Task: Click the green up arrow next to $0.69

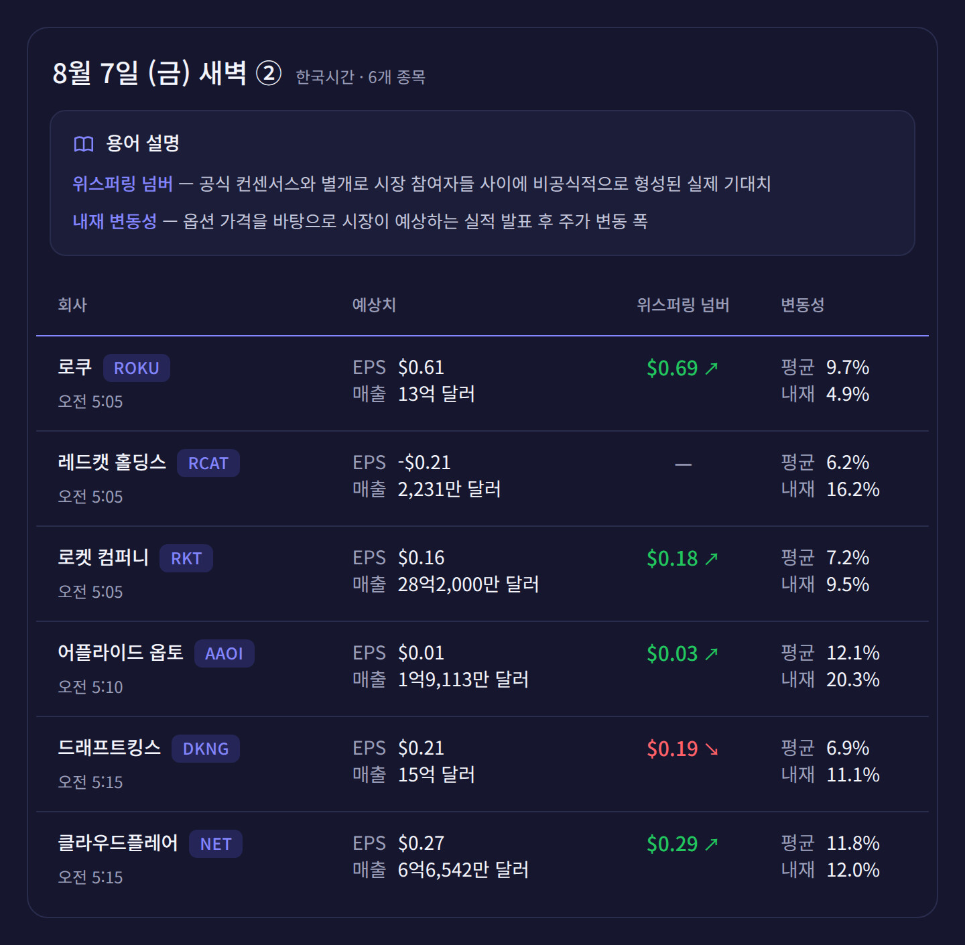Action: [712, 368]
